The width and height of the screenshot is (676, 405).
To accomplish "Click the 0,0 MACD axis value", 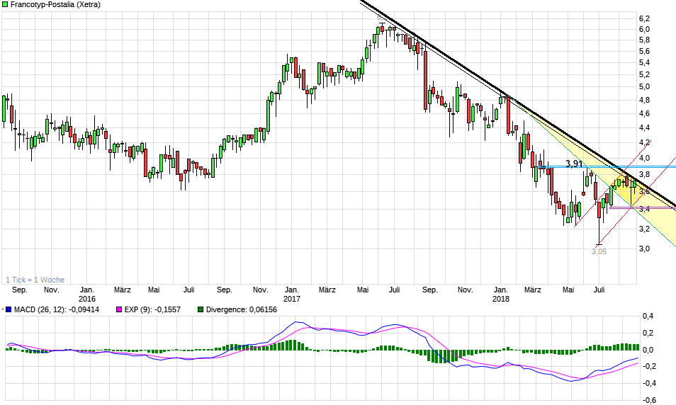I will pos(648,350).
